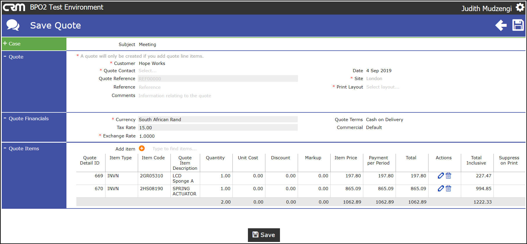527x244 pixels.
Task: Click the back arrow icon
Action: 501,25
